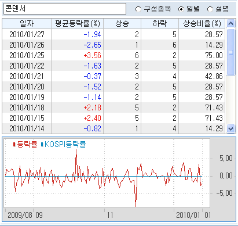Viewport: 238px width, 226px height.
Task: Click the 콘덴서 text input field
Action: click(x=65, y=9)
